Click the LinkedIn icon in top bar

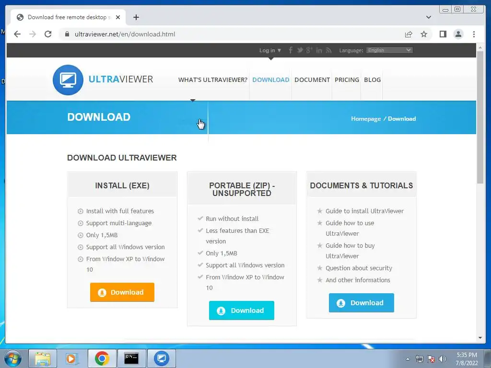coord(319,50)
